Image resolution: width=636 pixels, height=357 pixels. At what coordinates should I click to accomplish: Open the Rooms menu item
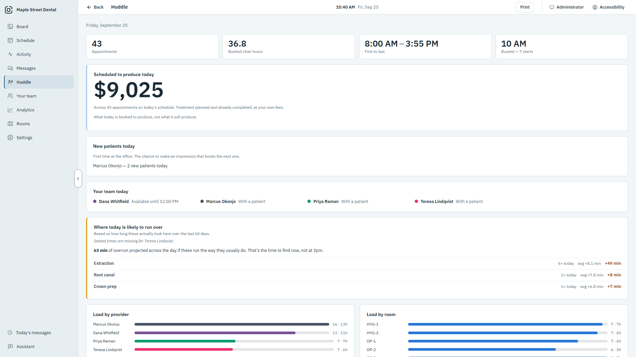point(39,124)
